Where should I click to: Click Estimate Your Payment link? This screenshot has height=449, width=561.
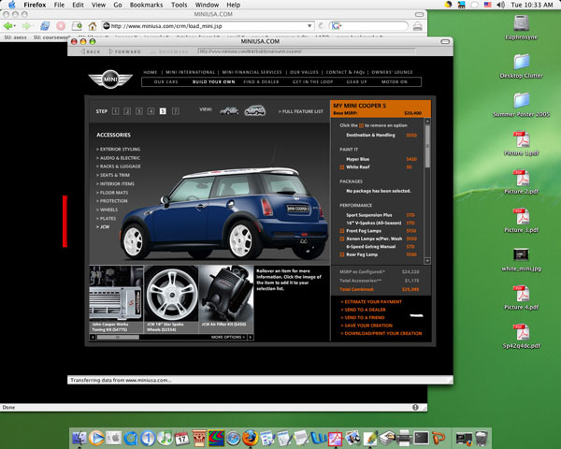coord(371,302)
